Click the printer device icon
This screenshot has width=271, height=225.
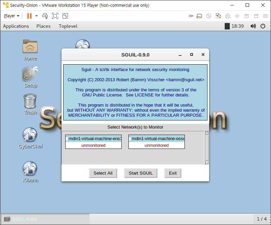pos(228,16)
